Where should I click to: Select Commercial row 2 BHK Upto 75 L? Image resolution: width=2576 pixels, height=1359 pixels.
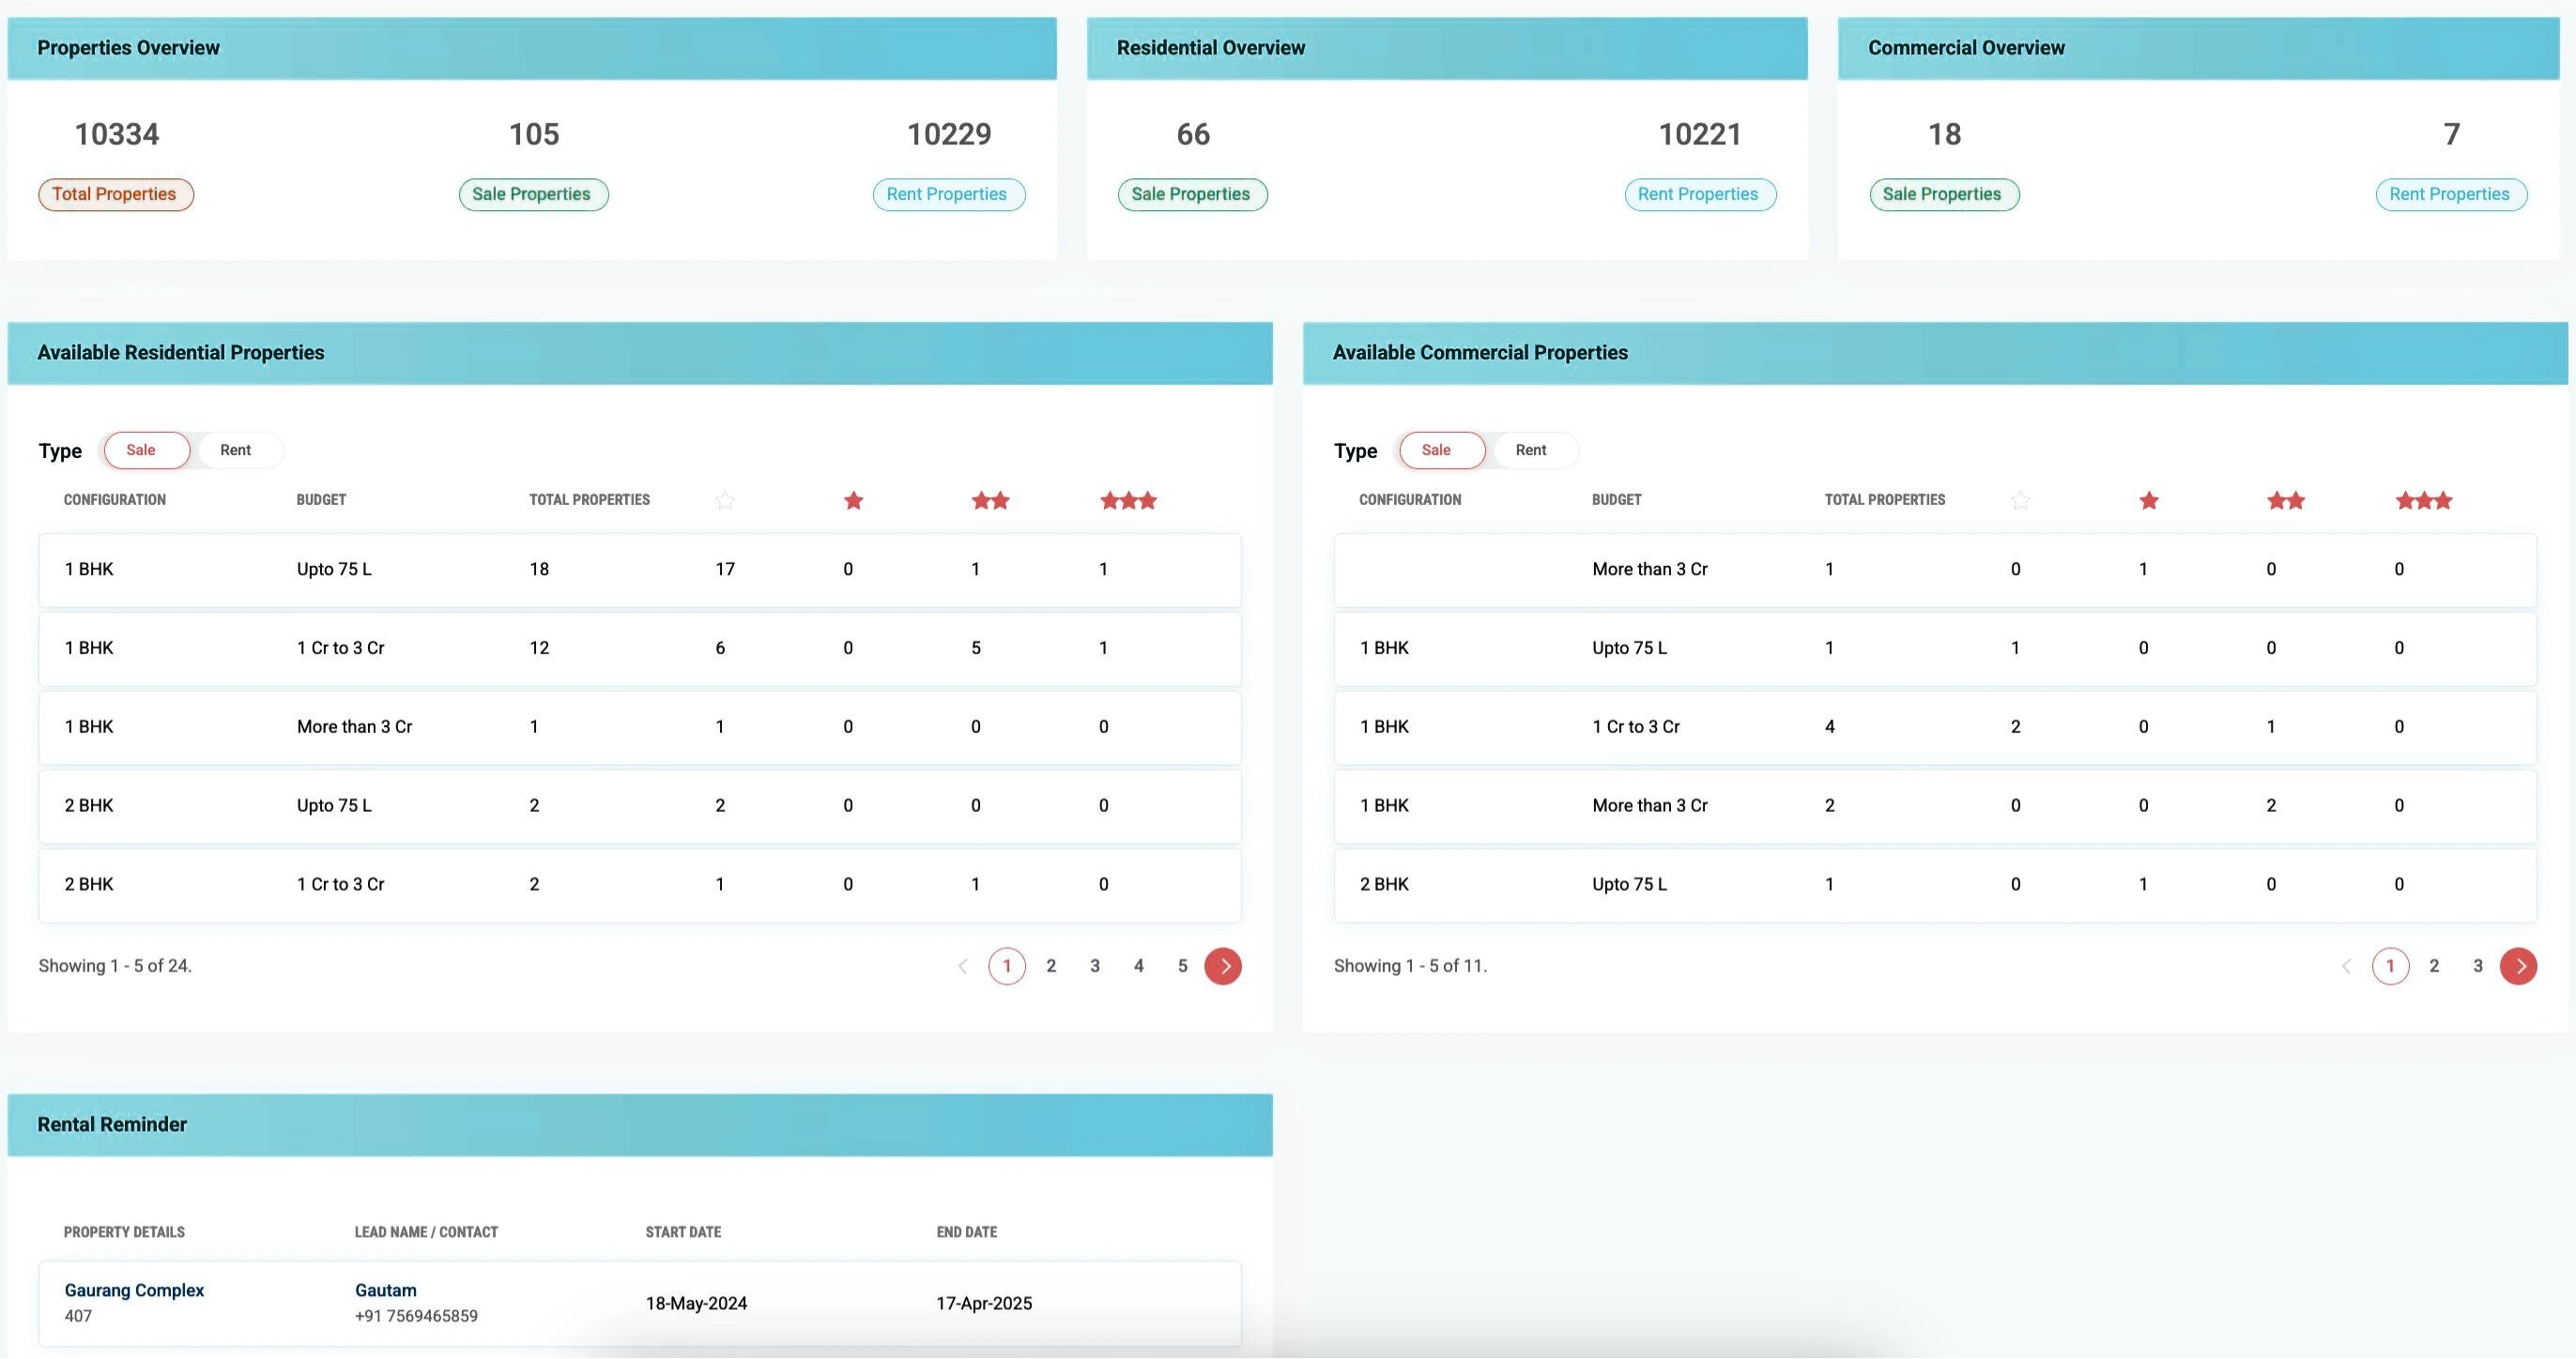[1935, 885]
